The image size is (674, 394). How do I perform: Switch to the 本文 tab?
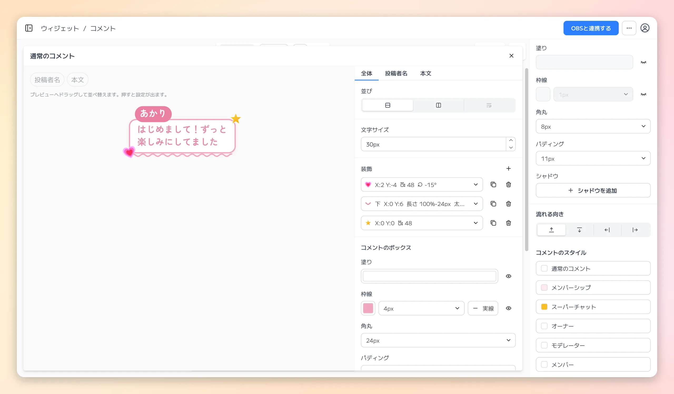point(425,73)
